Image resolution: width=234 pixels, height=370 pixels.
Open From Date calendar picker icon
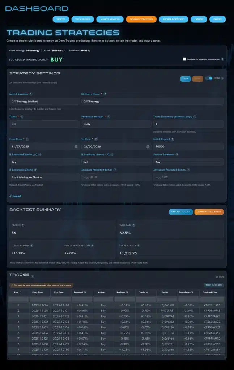click(76, 147)
